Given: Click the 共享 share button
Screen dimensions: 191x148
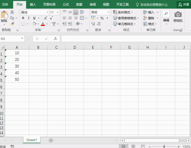Looking at the screenshot, I should click(x=184, y=4).
